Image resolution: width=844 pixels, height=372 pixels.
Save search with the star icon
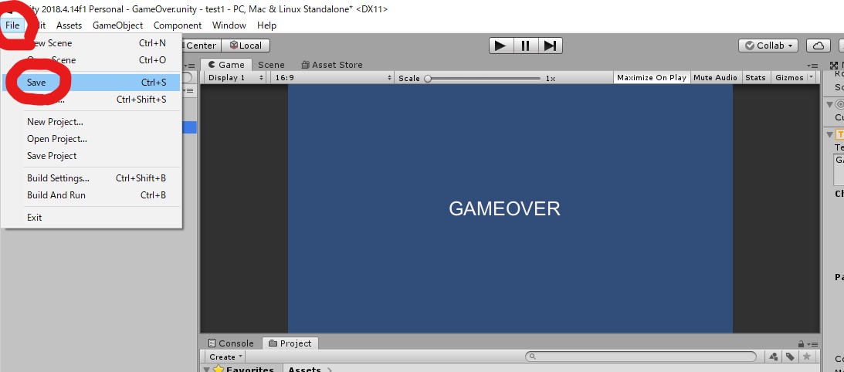pyautogui.click(x=806, y=357)
